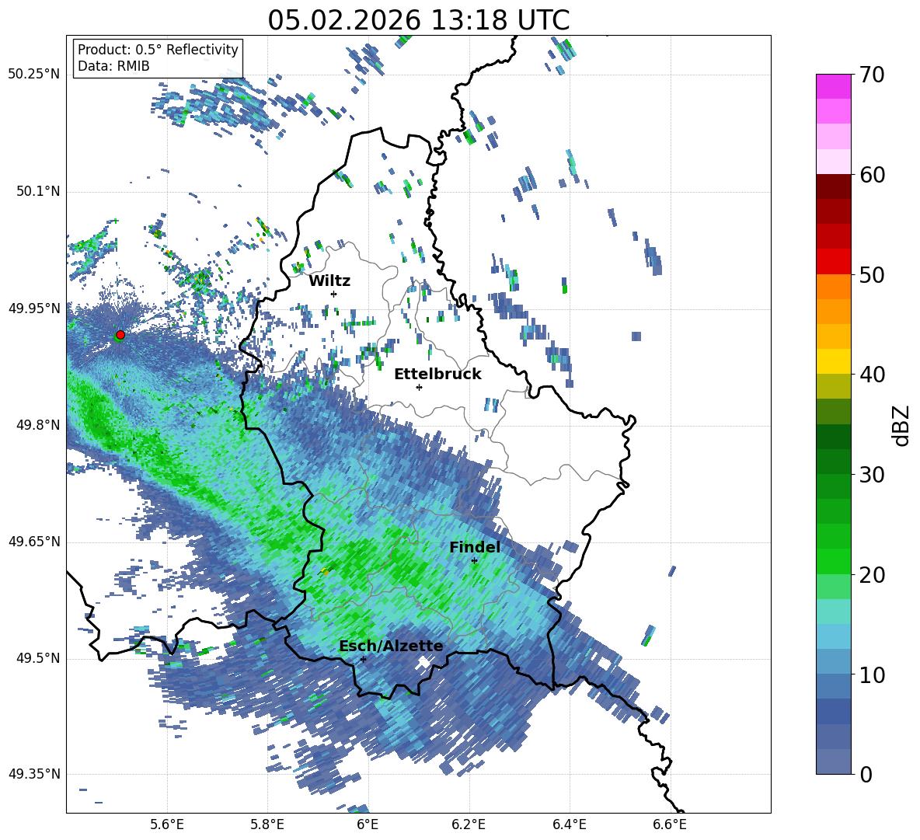Click the 6.2°E longitude label
920x840 pixels.
pos(469,824)
